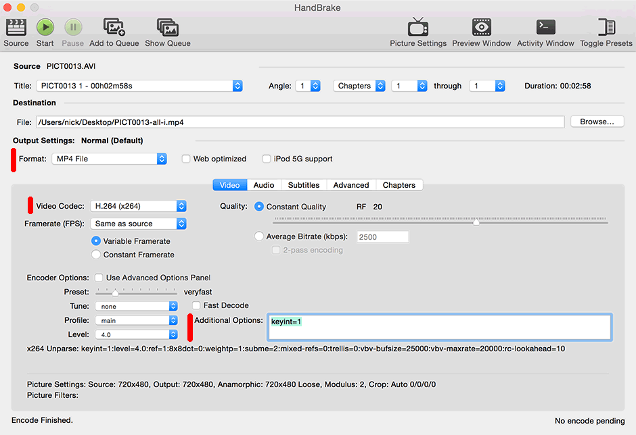Click the Duration: 00:02:58 text
This screenshot has width=636, height=435.
coord(558,86)
